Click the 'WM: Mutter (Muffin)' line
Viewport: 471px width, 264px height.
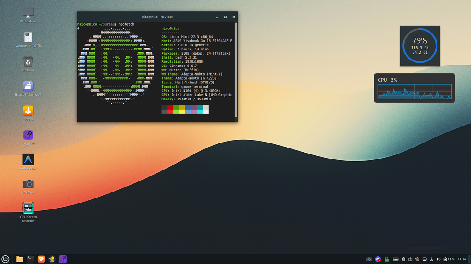[x=180, y=70]
